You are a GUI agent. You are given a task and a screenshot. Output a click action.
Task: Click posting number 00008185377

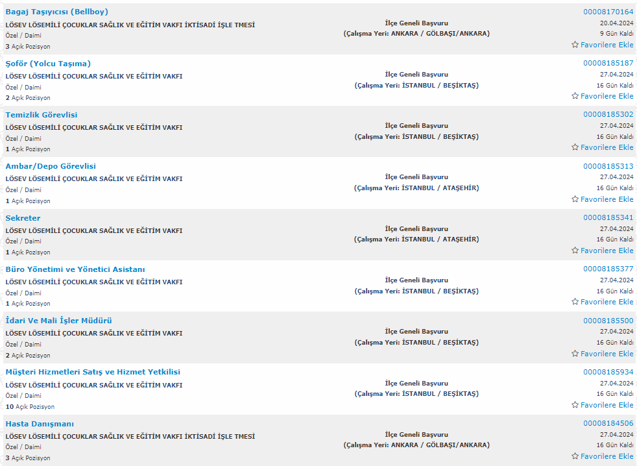(x=608, y=269)
